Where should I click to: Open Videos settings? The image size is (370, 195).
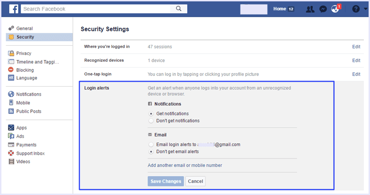pyautogui.click(x=23, y=162)
